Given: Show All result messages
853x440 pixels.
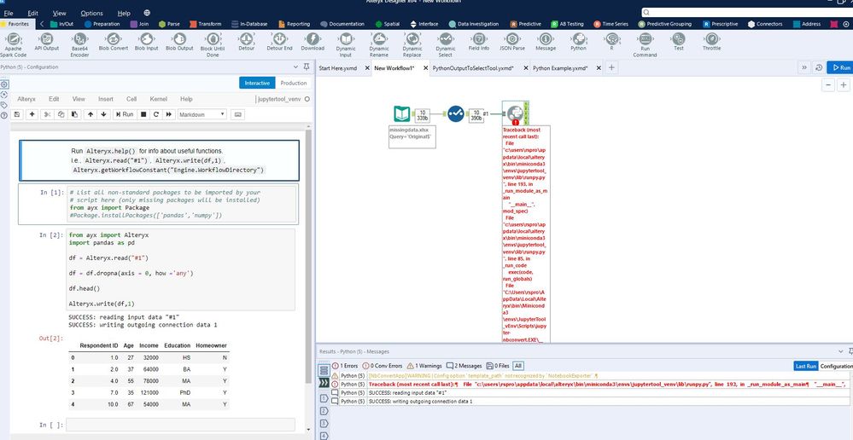Looking at the screenshot, I should point(518,366).
